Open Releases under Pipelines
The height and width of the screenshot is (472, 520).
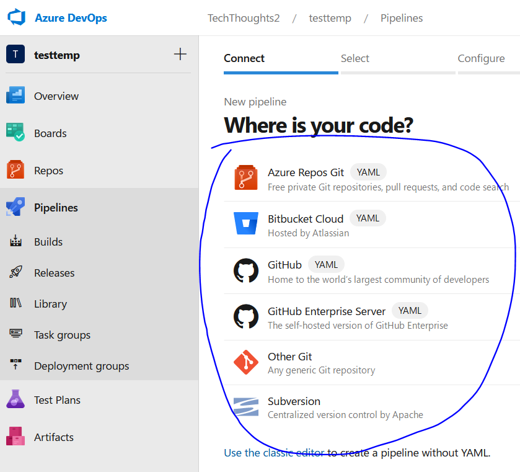click(x=54, y=273)
